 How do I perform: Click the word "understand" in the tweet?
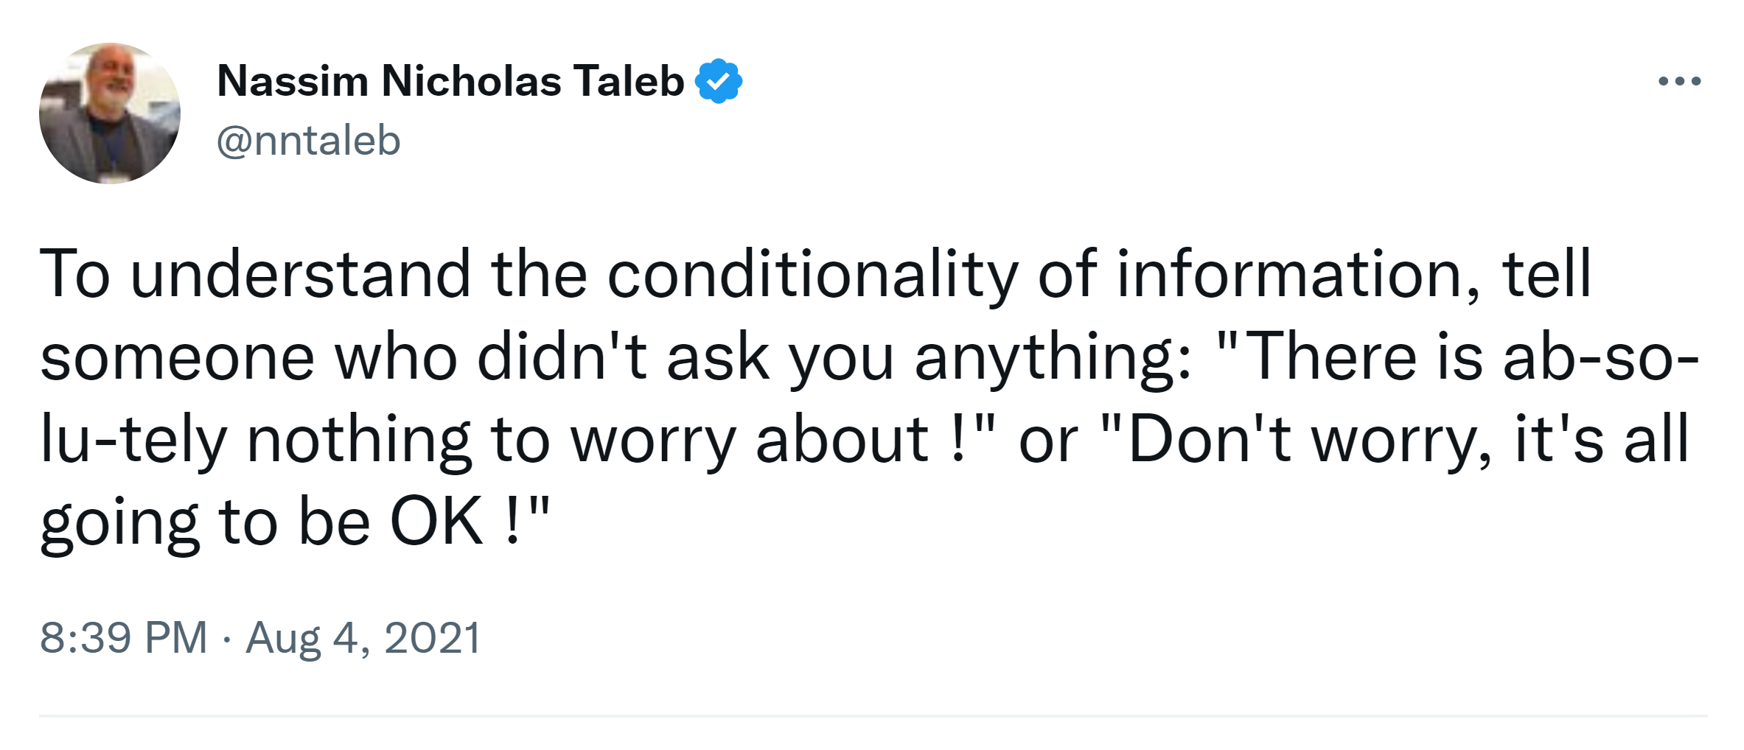pos(301,275)
